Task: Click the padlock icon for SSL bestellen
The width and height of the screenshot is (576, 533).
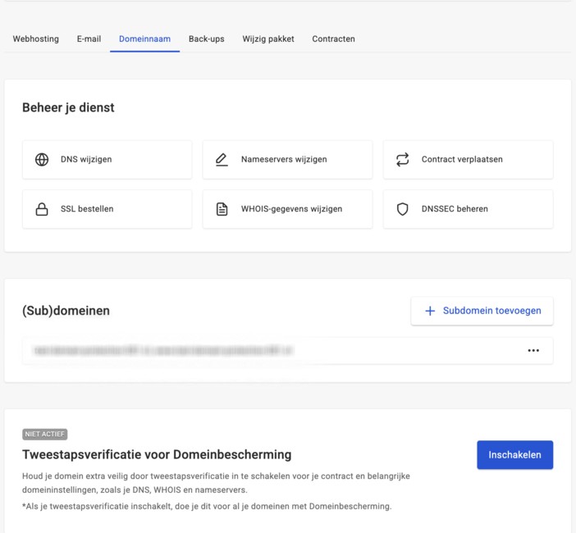Action: point(42,209)
